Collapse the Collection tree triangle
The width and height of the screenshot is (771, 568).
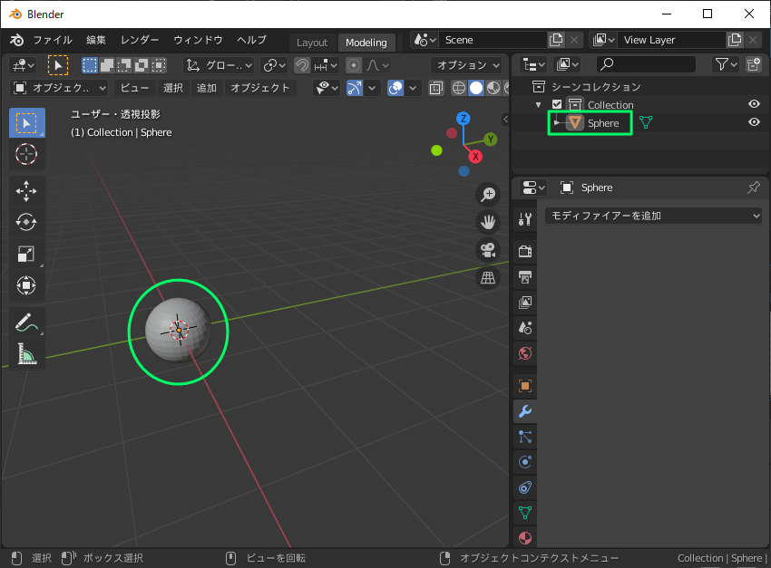pos(539,104)
